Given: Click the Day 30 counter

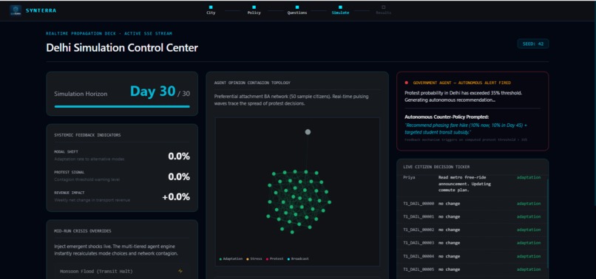Looking at the screenshot, I should coord(153,92).
